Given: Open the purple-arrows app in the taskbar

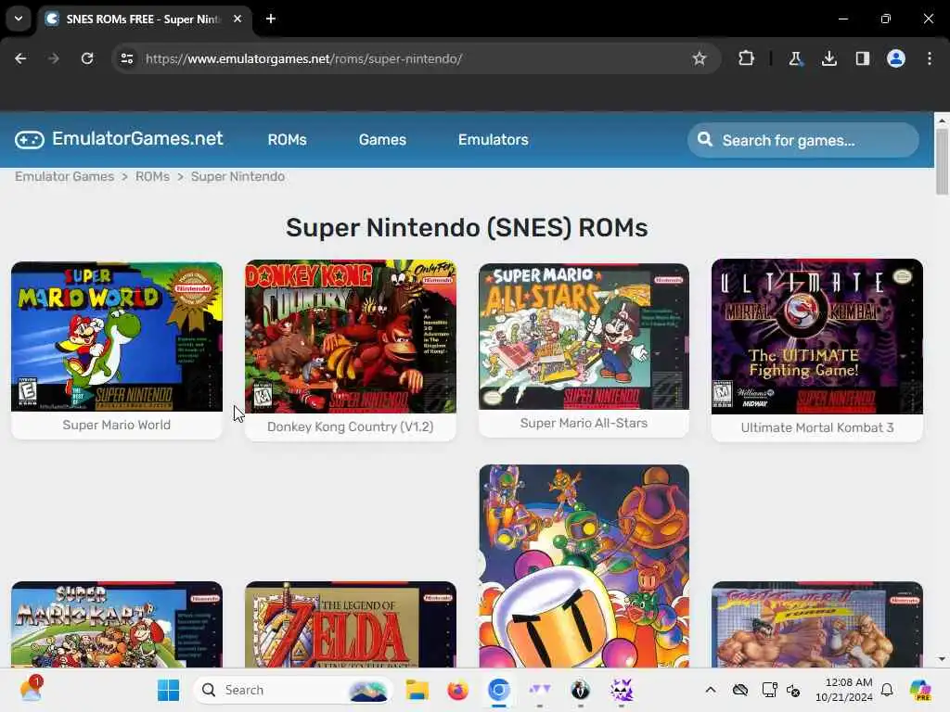Looking at the screenshot, I should tap(539, 690).
